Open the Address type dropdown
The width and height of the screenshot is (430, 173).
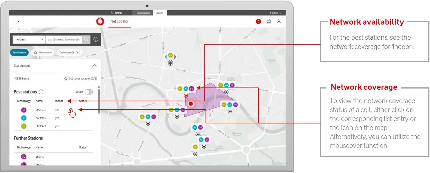(x=29, y=39)
